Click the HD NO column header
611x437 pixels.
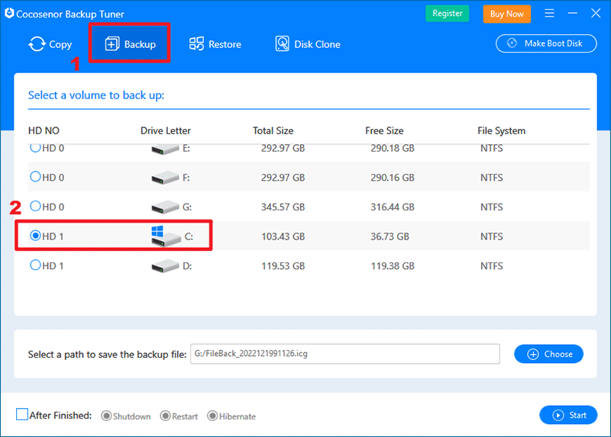(x=44, y=130)
